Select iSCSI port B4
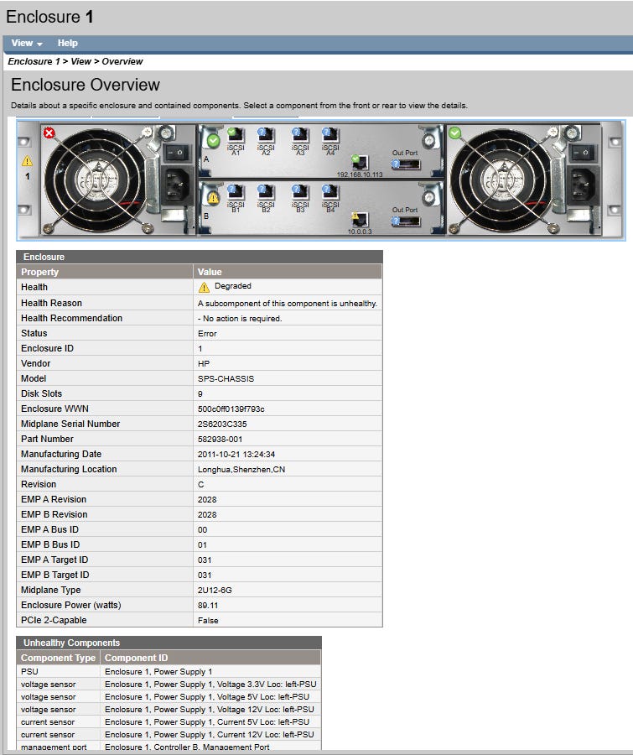 330,193
